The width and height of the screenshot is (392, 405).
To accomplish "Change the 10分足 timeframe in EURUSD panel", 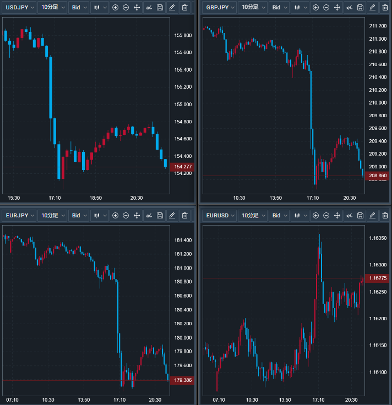I will click(253, 215).
